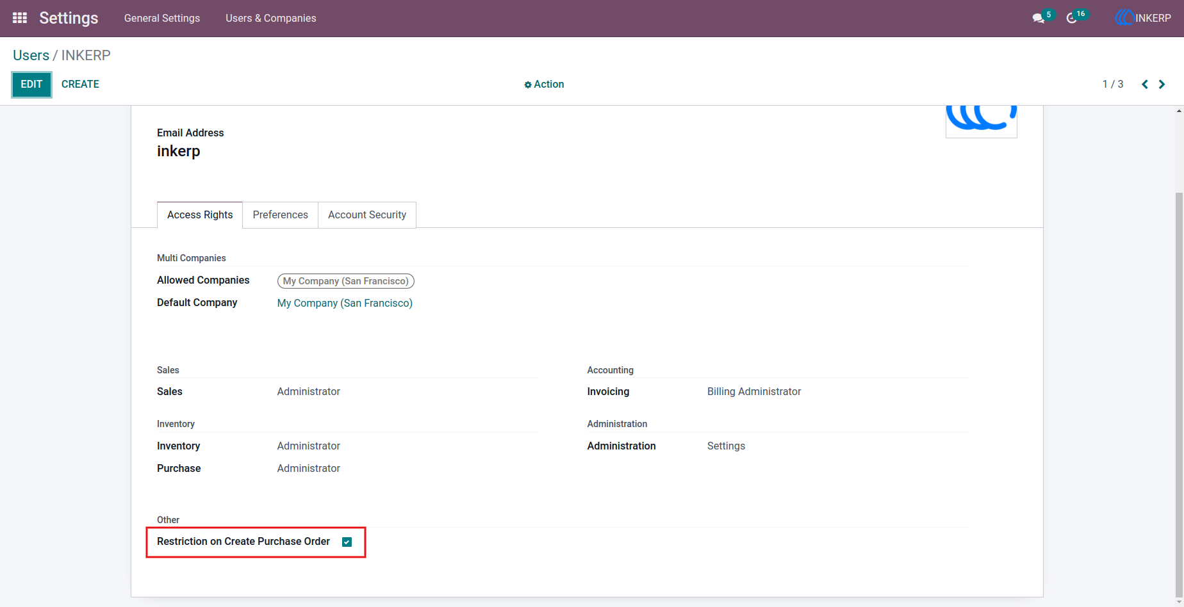The width and height of the screenshot is (1184, 607).
Task: Open Default Company My Company link
Action: pos(345,303)
